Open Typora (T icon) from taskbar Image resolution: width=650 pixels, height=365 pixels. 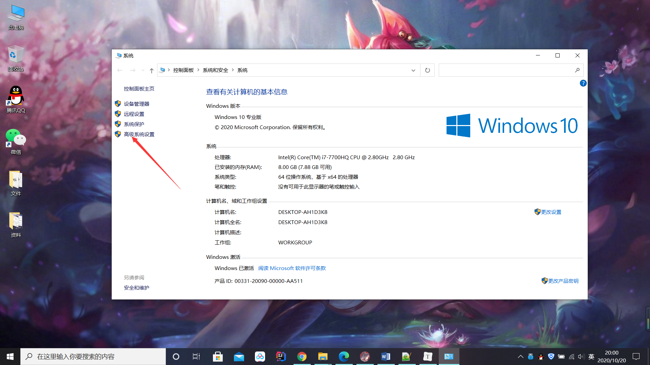tap(428, 357)
